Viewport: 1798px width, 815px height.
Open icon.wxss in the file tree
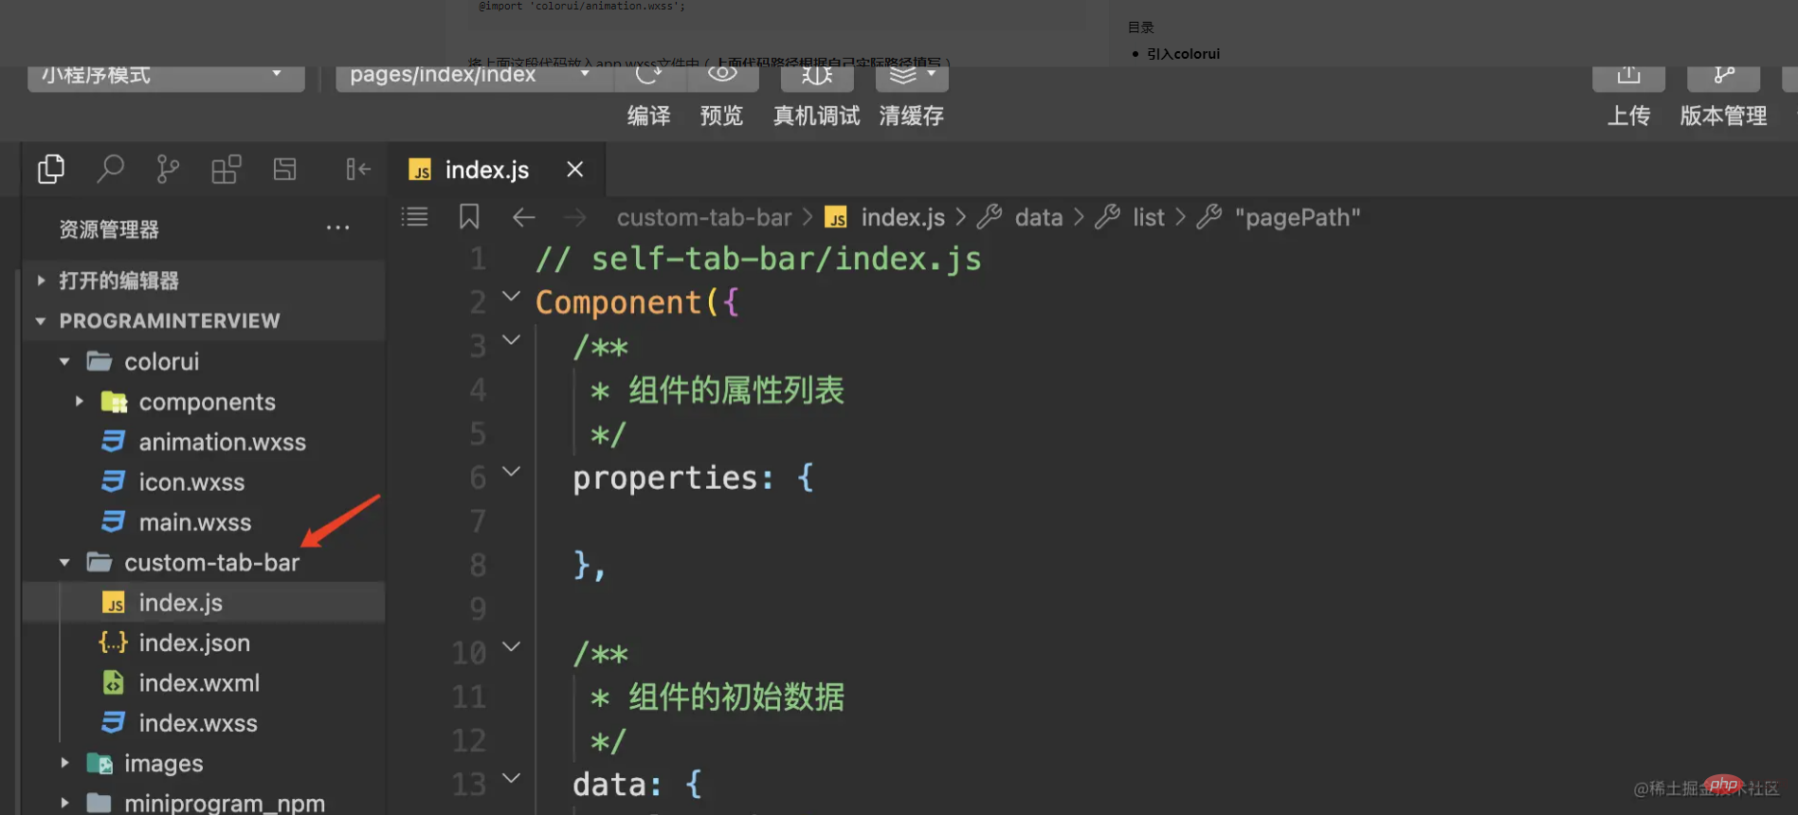[191, 482]
